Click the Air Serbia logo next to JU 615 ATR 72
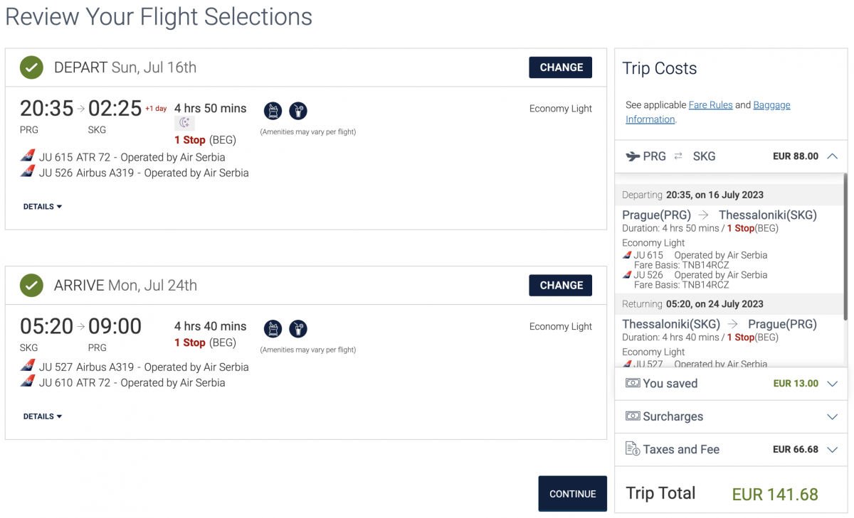The height and width of the screenshot is (518, 854). tap(28, 157)
